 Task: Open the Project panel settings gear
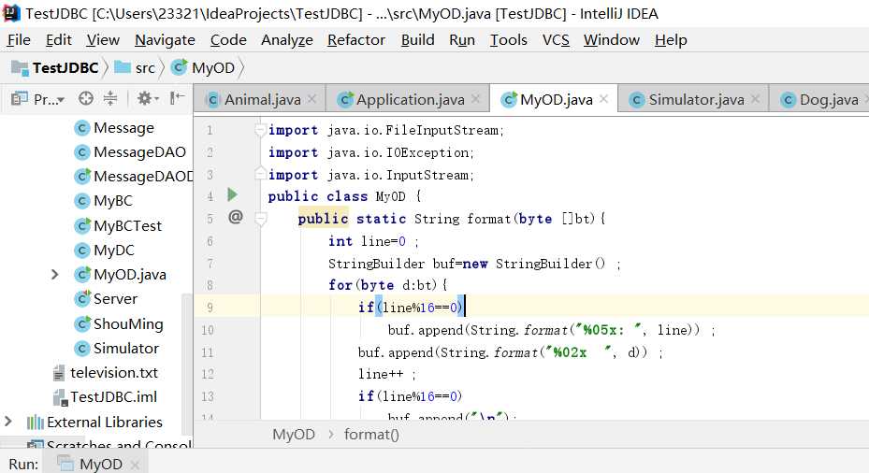(x=147, y=98)
